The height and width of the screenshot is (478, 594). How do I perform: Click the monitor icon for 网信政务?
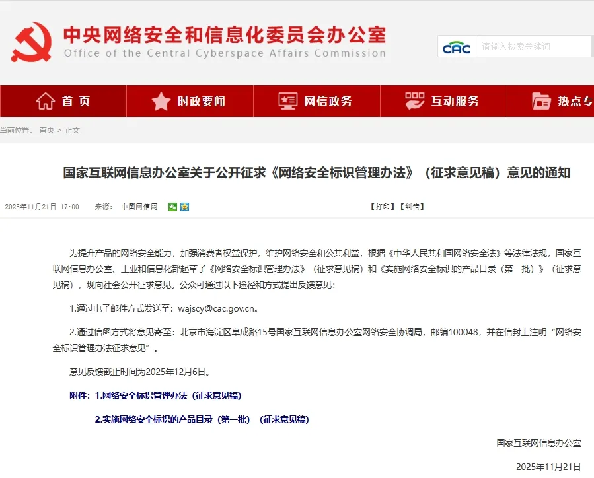(288, 101)
